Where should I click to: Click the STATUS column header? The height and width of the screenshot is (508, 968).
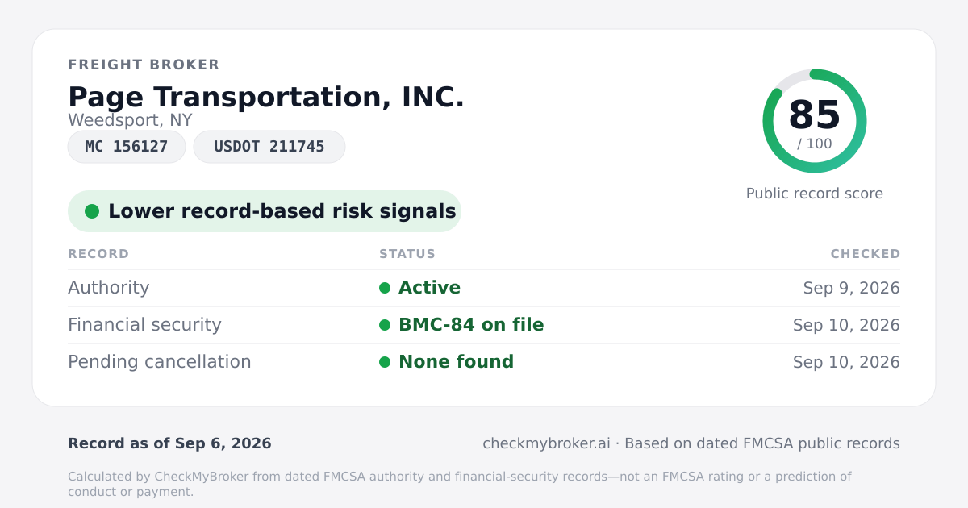(407, 254)
